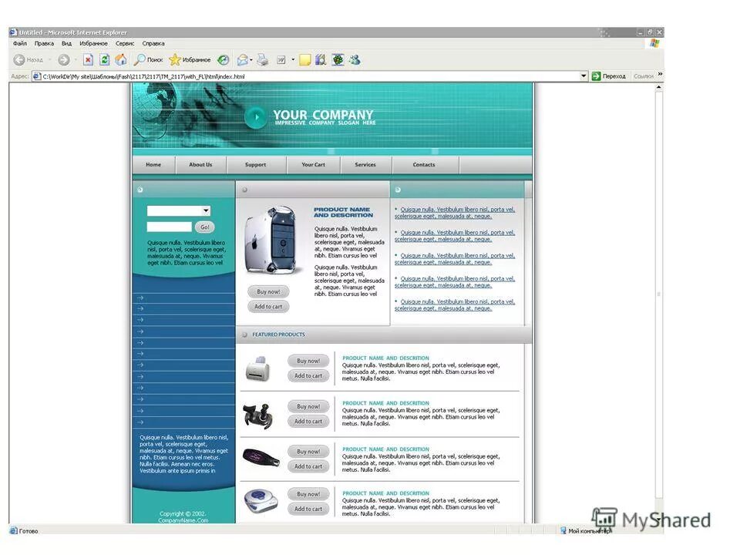Screen dimensions: 740x555
Task: Open the yellow Discuss note icon
Action: pos(305,60)
